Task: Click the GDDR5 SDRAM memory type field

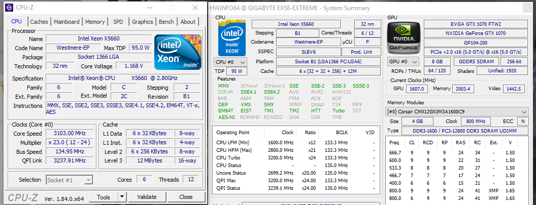Action: tap(476, 61)
